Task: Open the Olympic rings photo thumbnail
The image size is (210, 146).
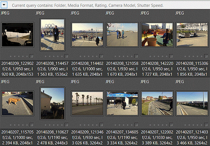Action: 52,35
